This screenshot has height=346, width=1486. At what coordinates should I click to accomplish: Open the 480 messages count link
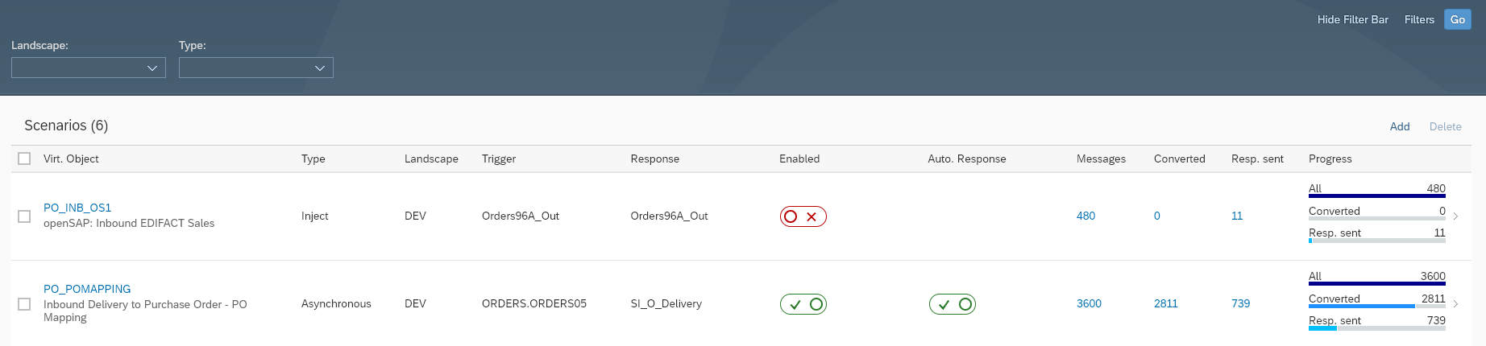pyautogui.click(x=1085, y=216)
